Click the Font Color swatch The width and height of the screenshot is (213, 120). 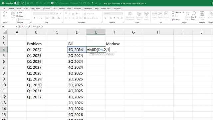click(x=59, y=18)
